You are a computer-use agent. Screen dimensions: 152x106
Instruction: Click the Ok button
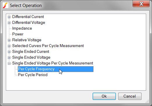pyautogui.click(x=104, y=96)
